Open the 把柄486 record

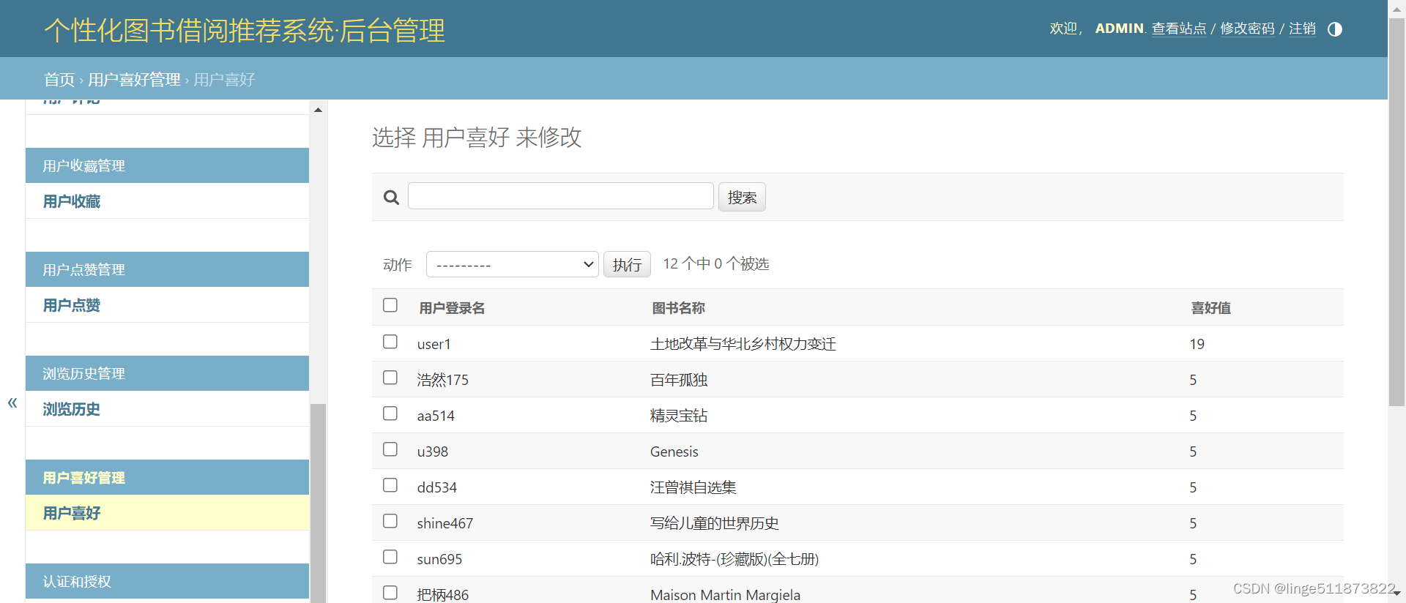coord(443,595)
